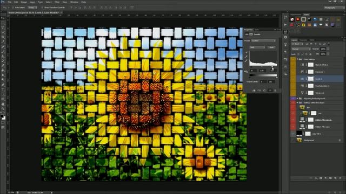
Task: Click the Auto button in Levels
Action: click(271, 47)
